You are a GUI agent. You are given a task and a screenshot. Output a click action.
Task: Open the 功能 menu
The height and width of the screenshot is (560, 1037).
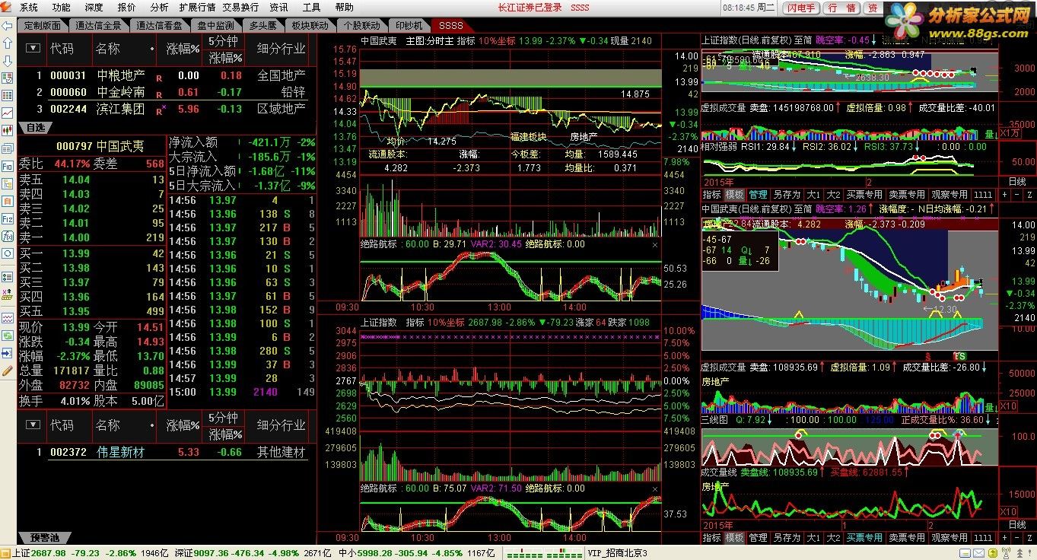click(62, 7)
